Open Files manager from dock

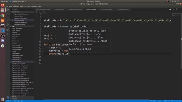pos(3,10)
